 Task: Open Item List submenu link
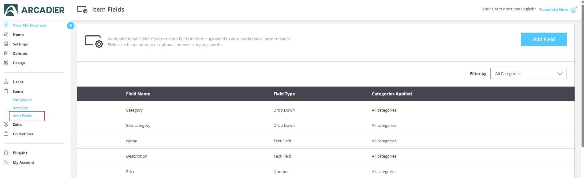click(20, 108)
